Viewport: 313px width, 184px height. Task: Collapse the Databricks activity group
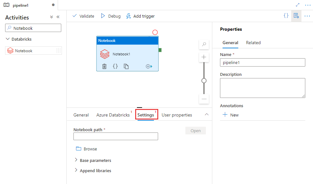click(8, 39)
